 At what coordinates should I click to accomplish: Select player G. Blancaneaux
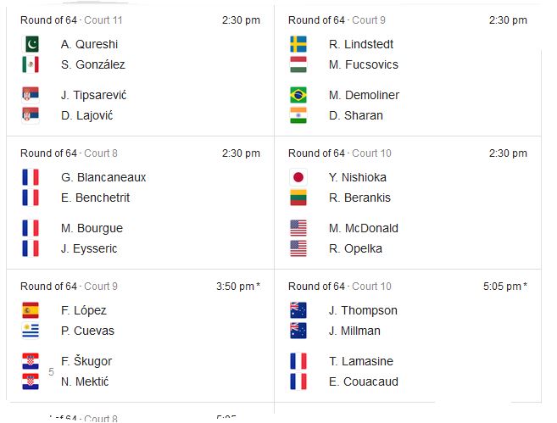point(103,177)
